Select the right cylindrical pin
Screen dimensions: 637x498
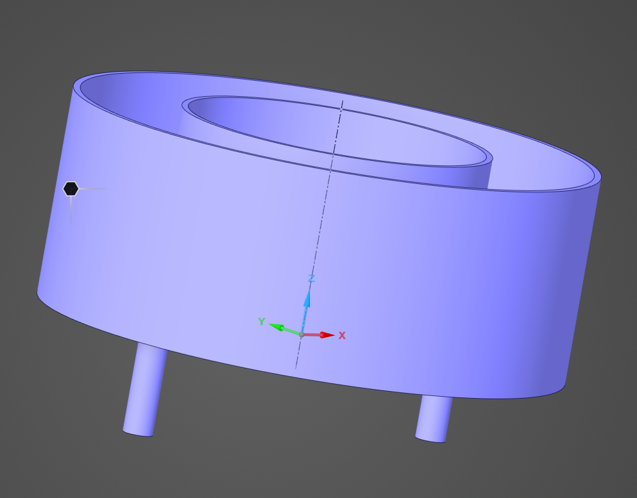click(434, 419)
